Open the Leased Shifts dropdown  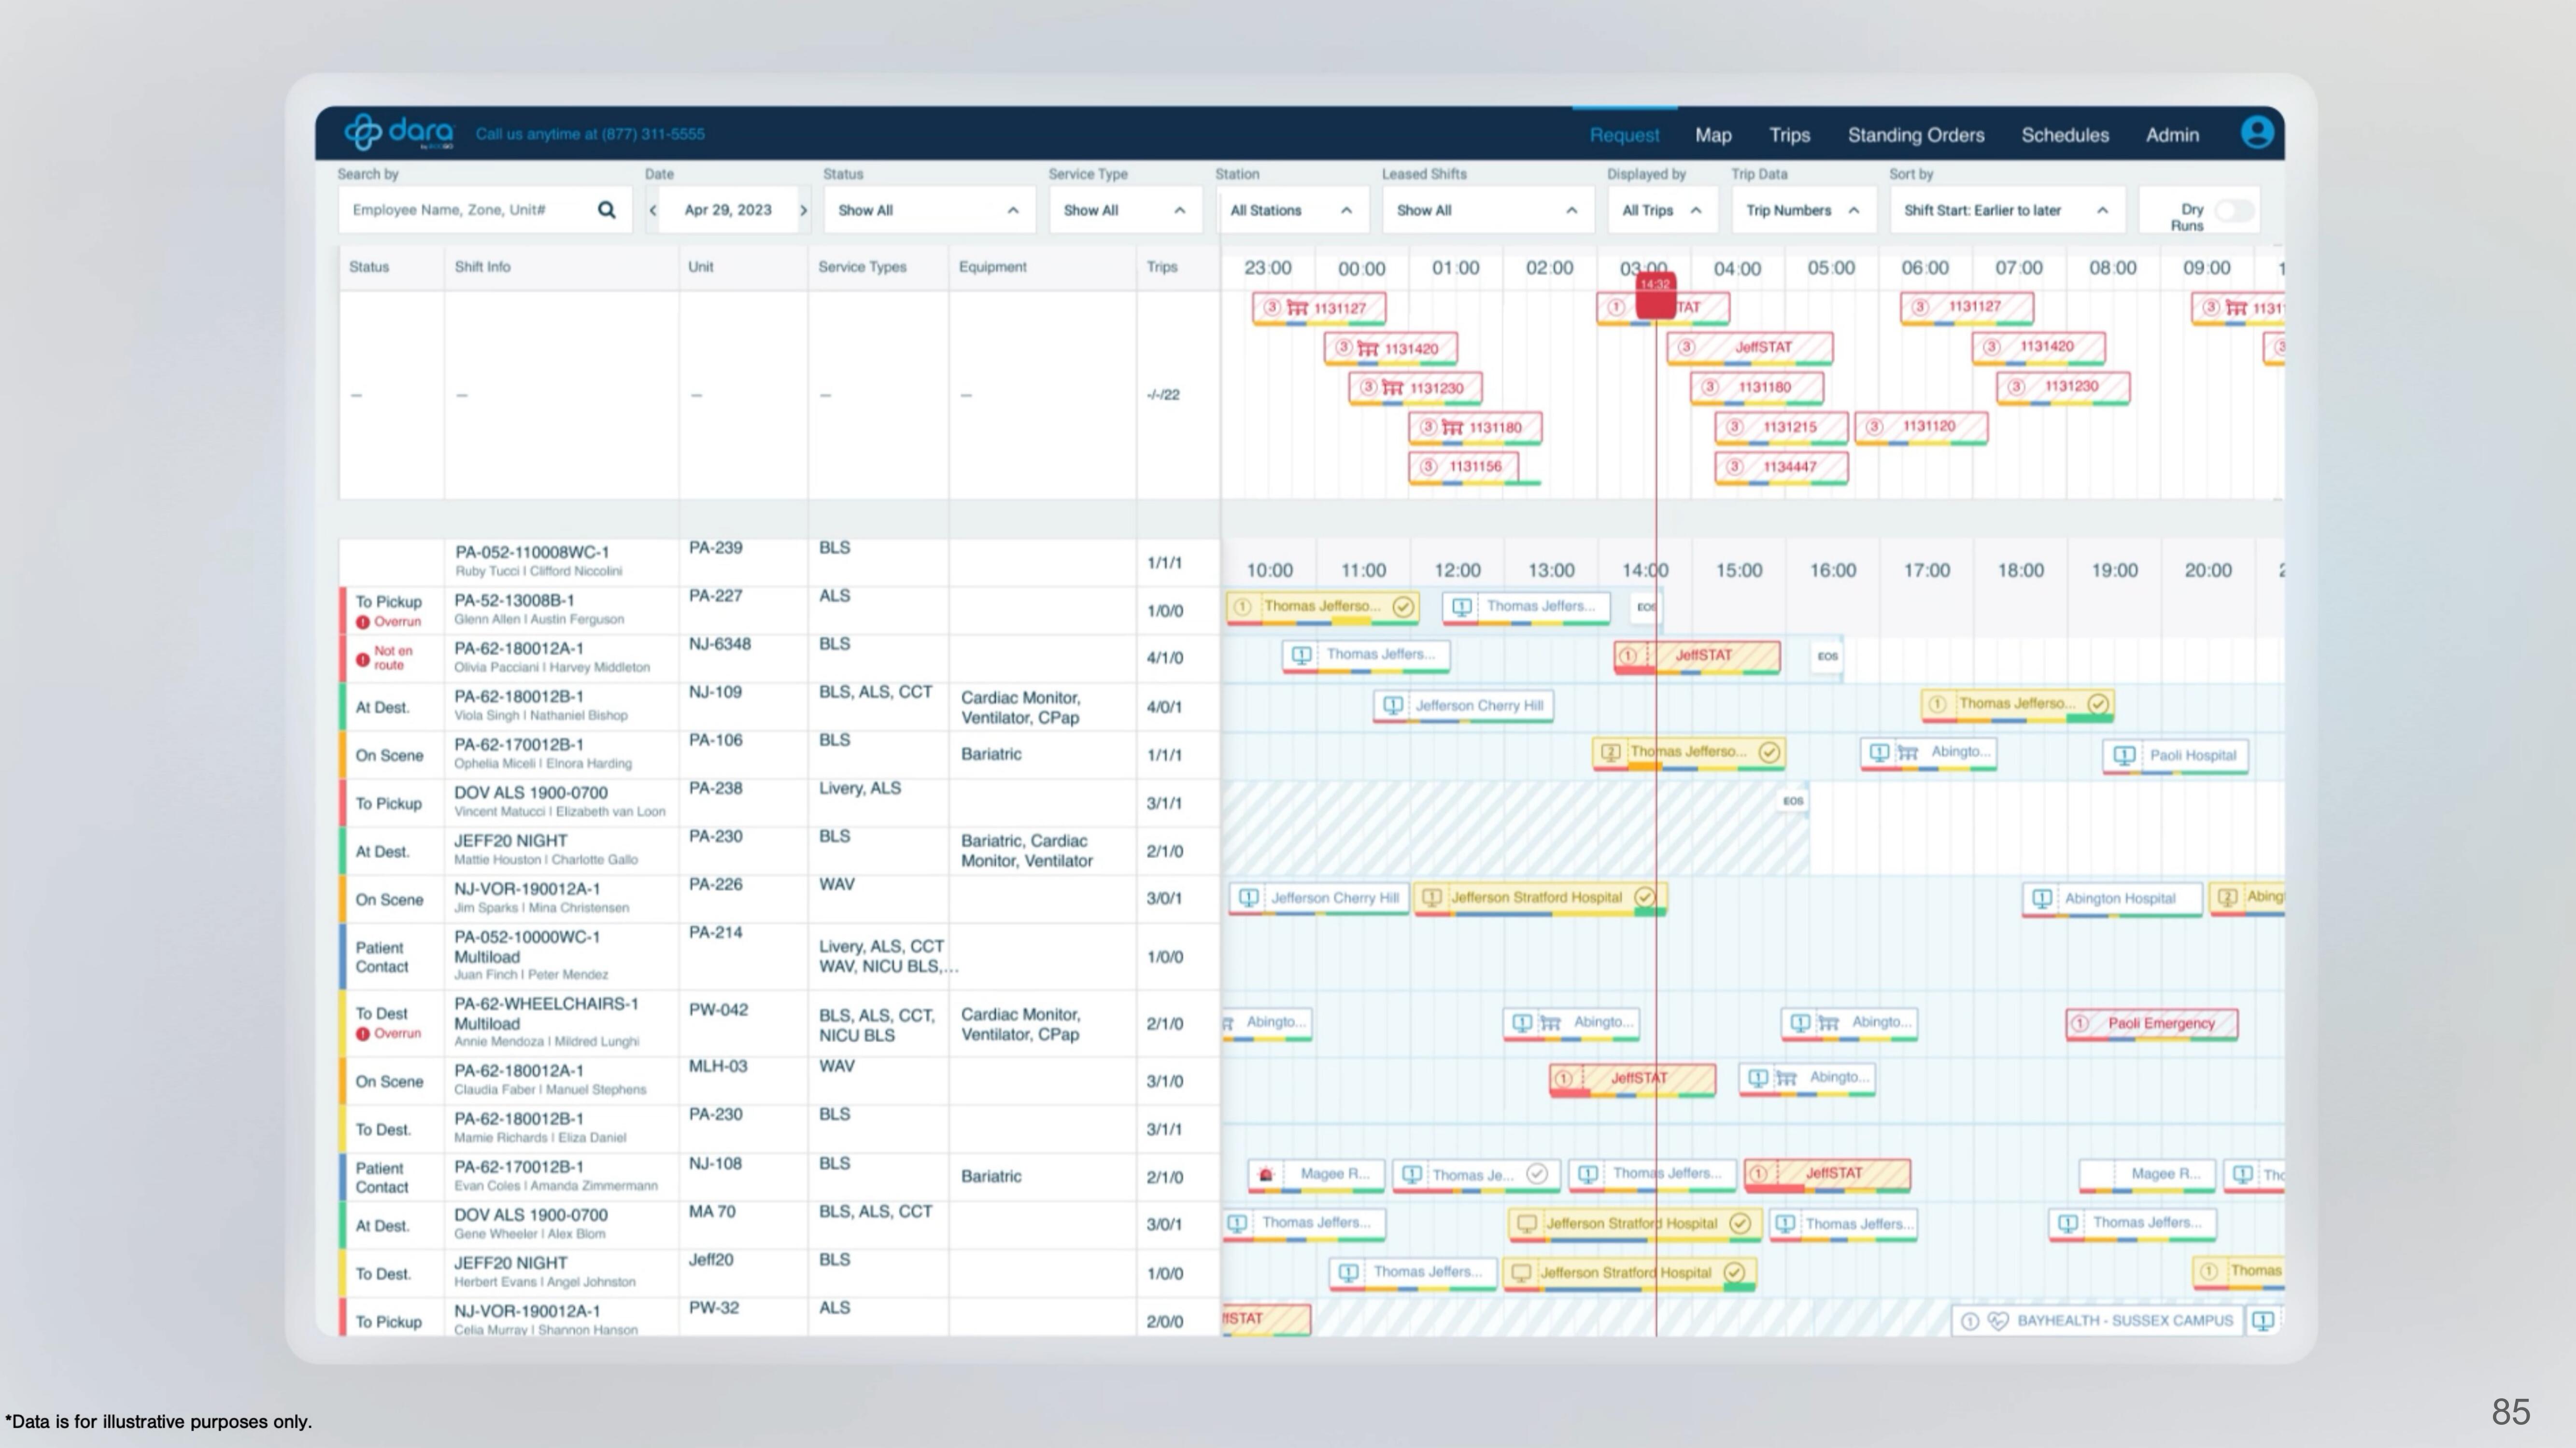1488,210
